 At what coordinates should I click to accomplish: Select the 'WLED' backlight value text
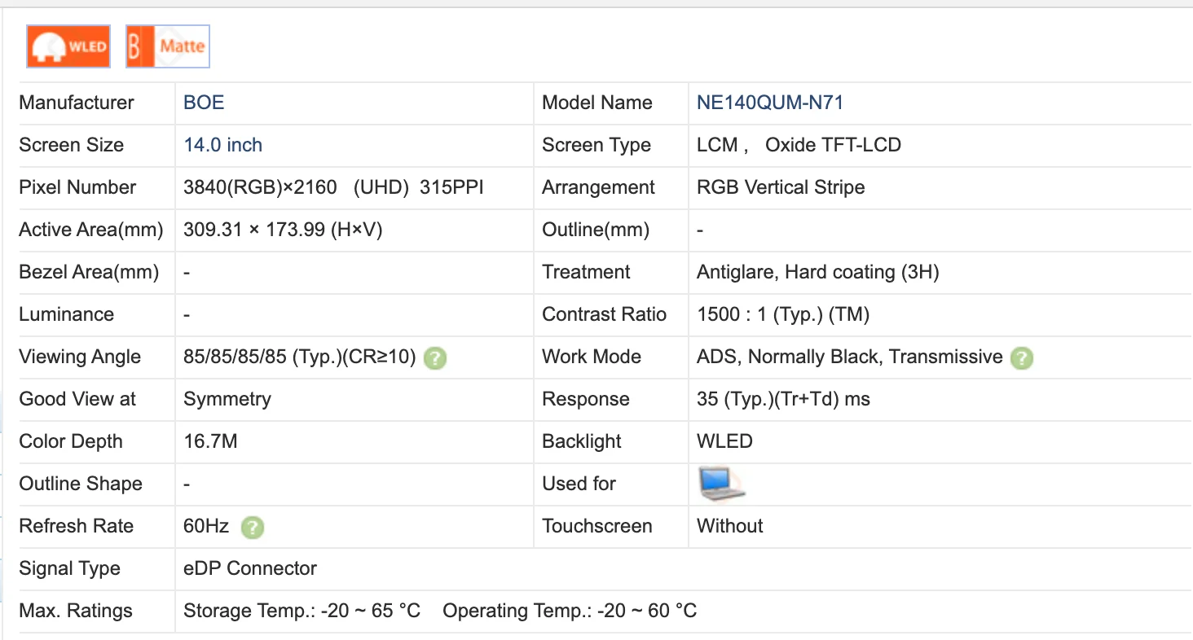(724, 441)
